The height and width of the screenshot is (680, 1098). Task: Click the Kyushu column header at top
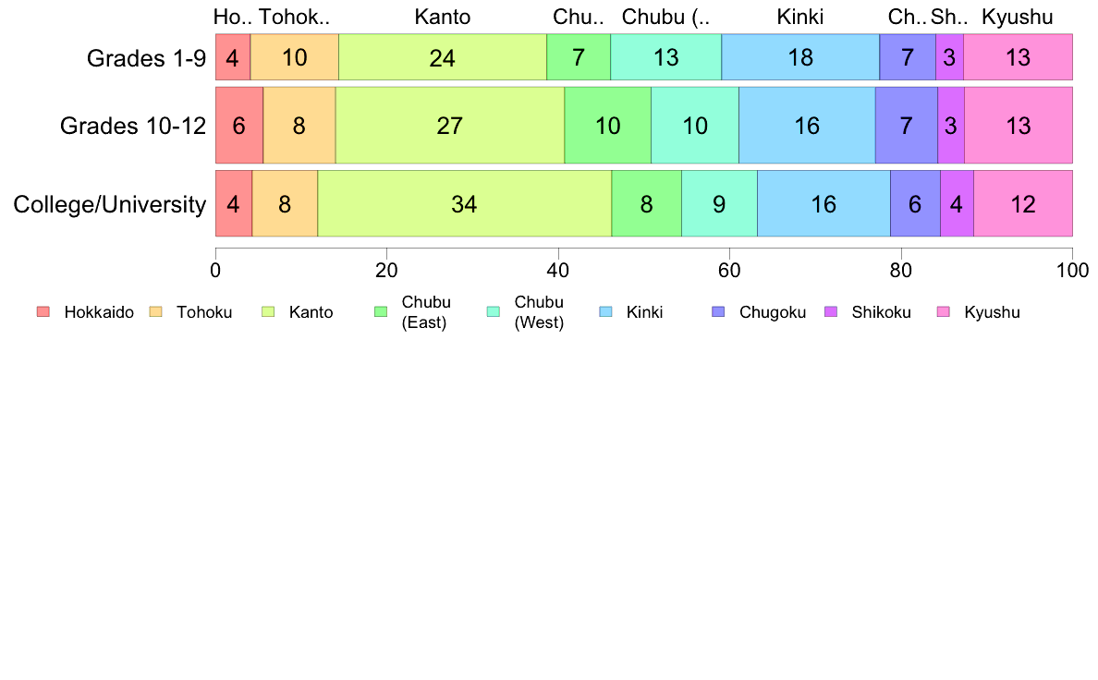[x=1018, y=18]
